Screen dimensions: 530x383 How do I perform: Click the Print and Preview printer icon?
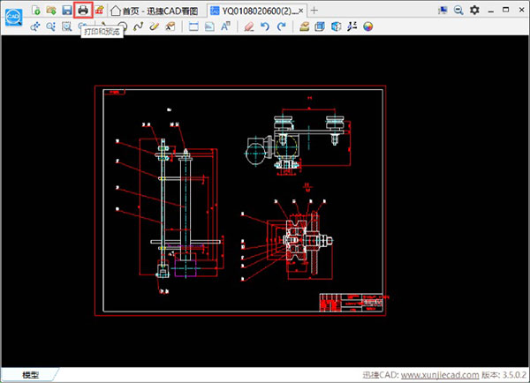(83, 9)
